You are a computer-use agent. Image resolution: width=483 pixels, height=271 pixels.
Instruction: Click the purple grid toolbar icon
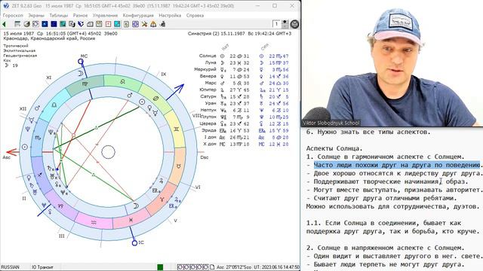135,24
